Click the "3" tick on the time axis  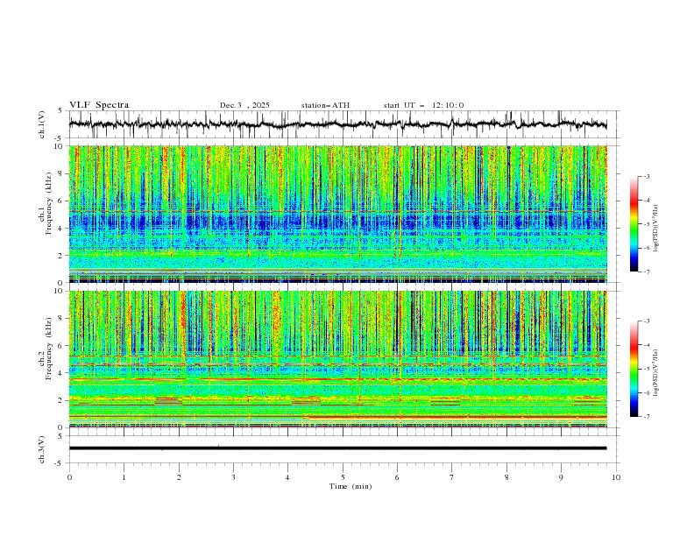(233, 477)
